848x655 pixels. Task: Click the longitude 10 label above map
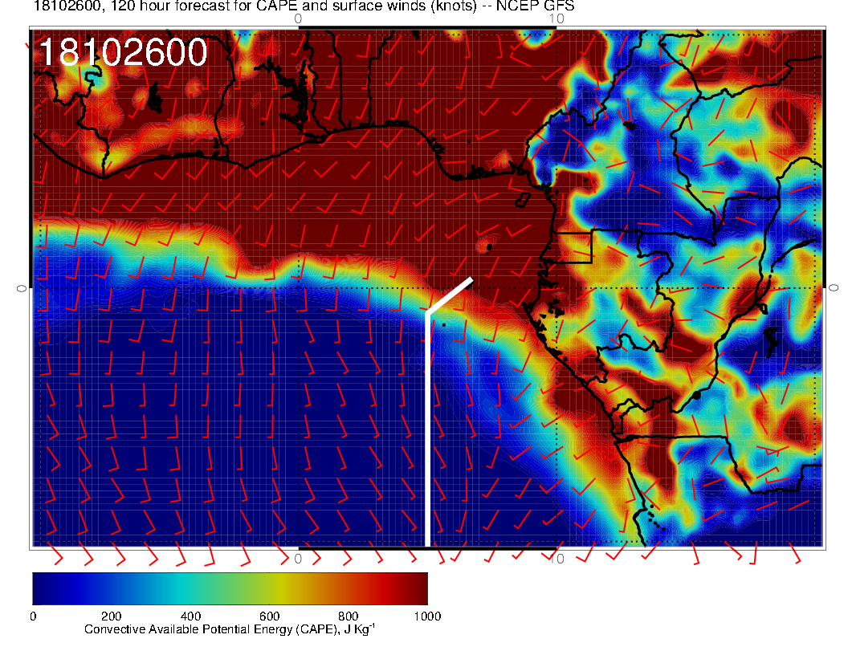[x=556, y=18]
